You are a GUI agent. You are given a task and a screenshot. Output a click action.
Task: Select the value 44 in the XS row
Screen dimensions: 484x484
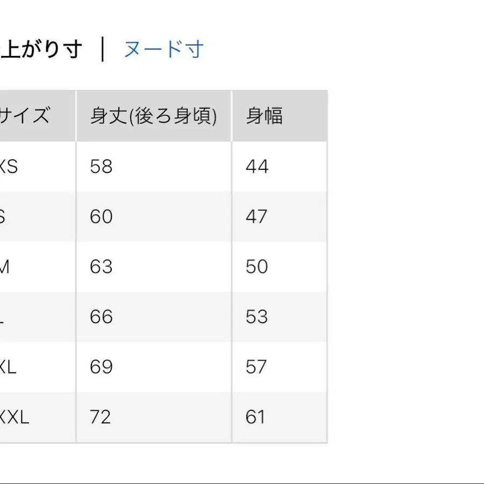[x=257, y=167]
